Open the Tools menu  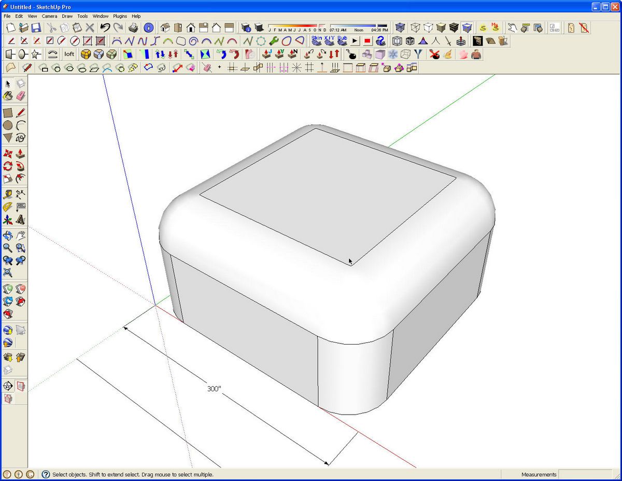click(83, 16)
